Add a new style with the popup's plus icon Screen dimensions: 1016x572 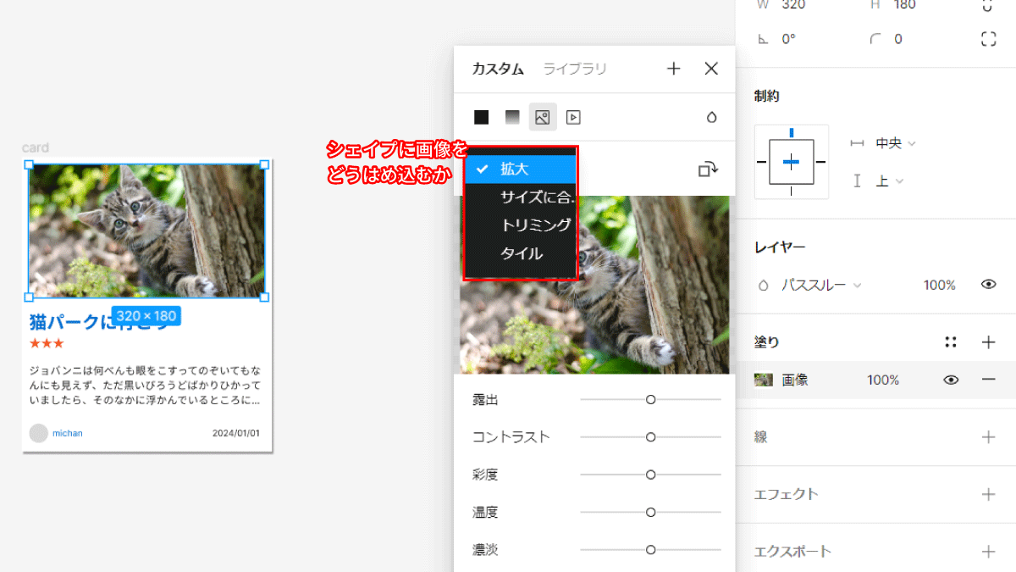(674, 69)
